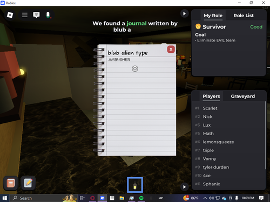Image resolution: width=270 pixels, height=202 pixels.
Task: Open the clock showing 10:09 PM
Action: point(248,198)
